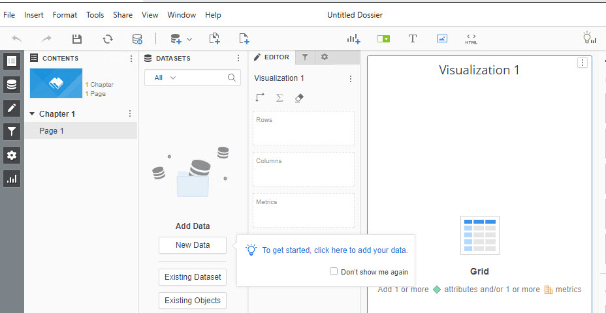Select Page 1 in contents list
606x313 pixels.
click(x=52, y=130)
